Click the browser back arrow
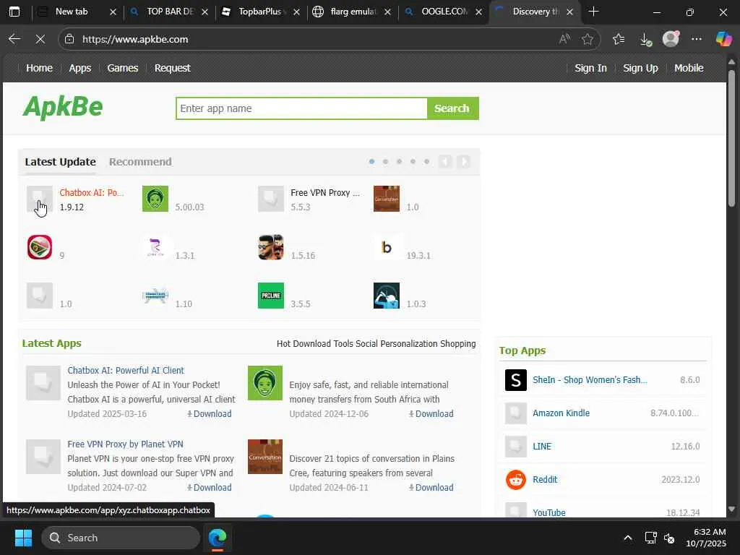This screenshot has height=555, width=740. click(x=14, y=39)
